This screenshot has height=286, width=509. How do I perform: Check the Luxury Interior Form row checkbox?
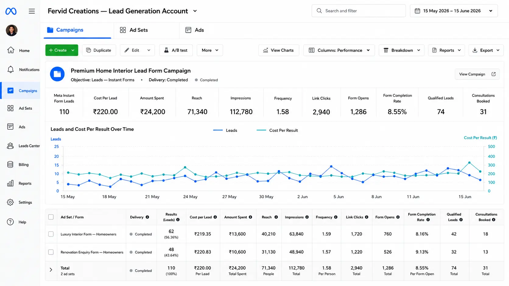(51, 234)
